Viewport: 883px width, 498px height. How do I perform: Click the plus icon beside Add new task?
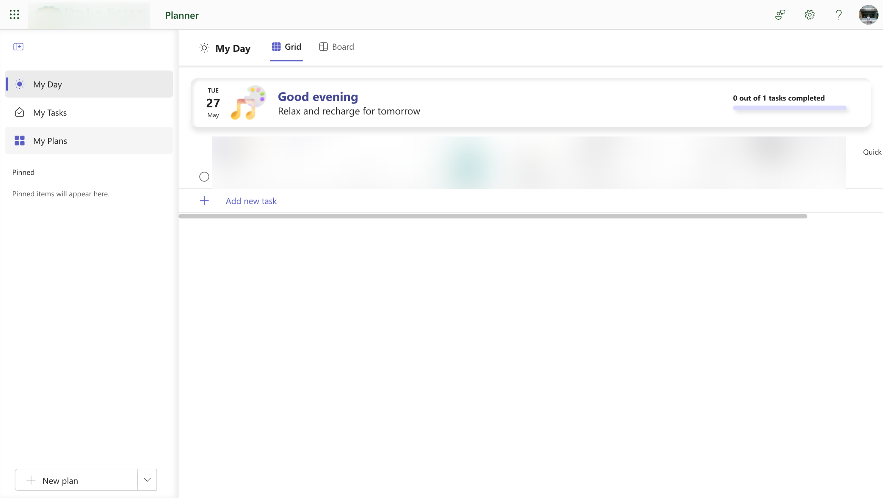click(204, 201)
